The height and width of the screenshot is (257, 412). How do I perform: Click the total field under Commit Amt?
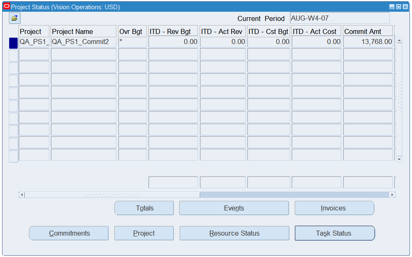368,182
